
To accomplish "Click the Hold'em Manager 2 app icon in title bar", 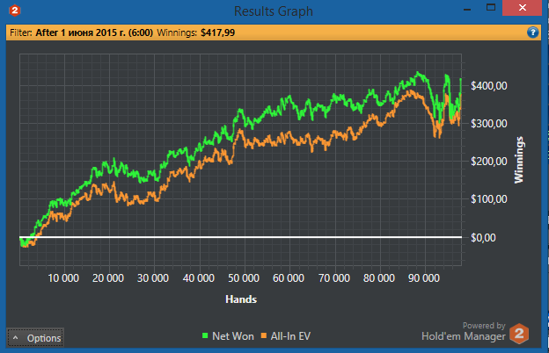I will [15, 11].
